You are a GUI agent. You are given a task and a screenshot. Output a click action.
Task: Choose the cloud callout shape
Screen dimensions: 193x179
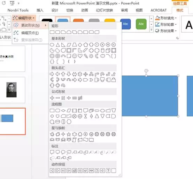click(x=69, y=152)
